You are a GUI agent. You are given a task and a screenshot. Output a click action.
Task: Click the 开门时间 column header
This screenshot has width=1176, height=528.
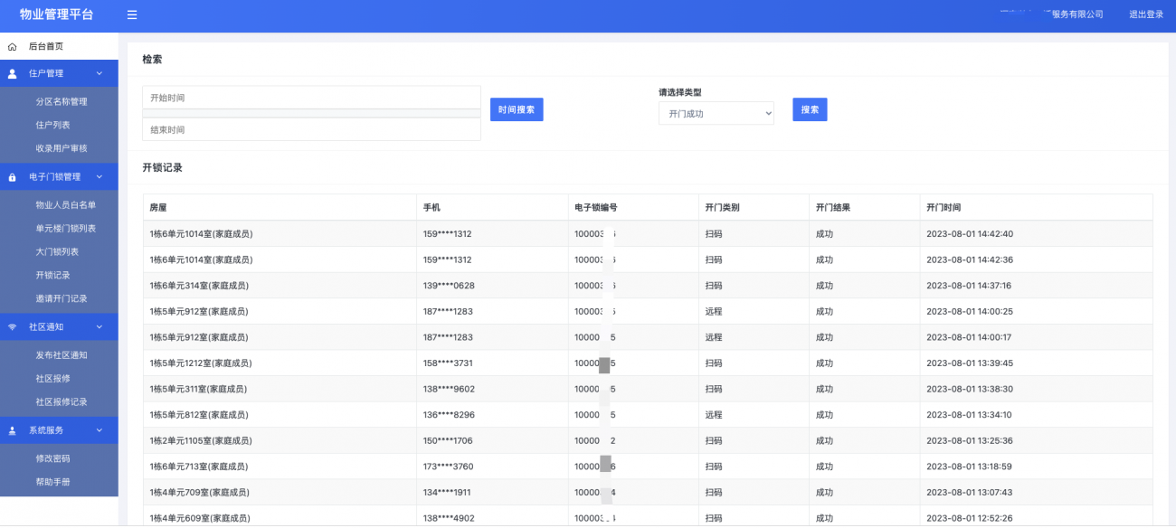pos(1036,207)
